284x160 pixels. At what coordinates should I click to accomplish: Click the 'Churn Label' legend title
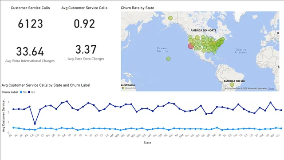tap(10, 92)
